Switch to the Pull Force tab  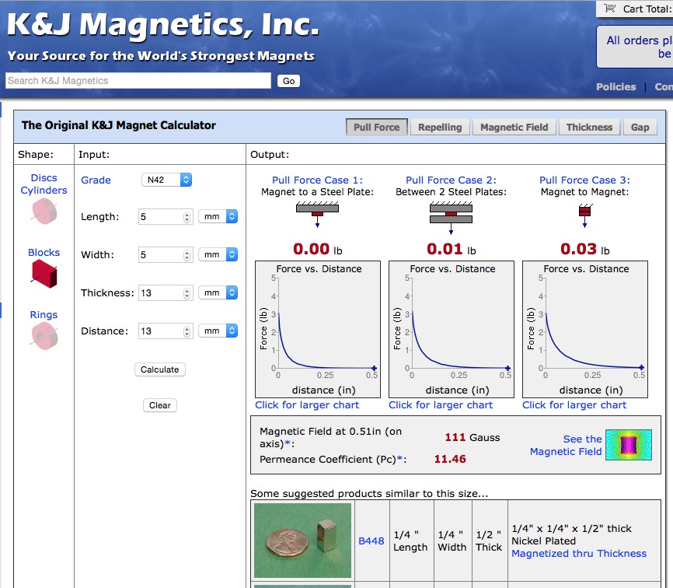[x=376, y=127]
